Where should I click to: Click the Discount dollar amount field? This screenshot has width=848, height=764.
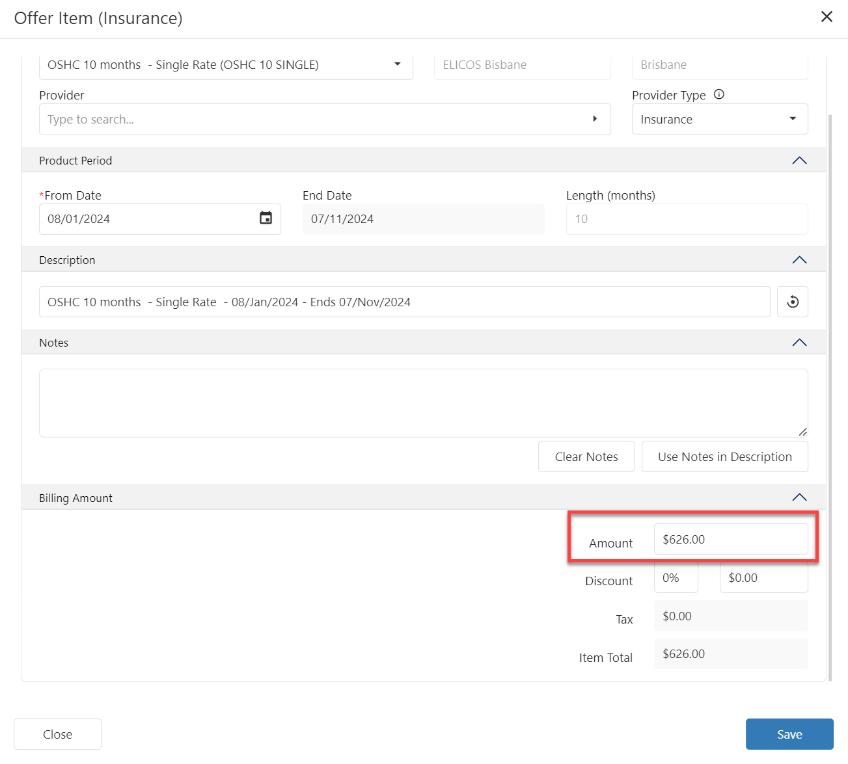(763, 578)
